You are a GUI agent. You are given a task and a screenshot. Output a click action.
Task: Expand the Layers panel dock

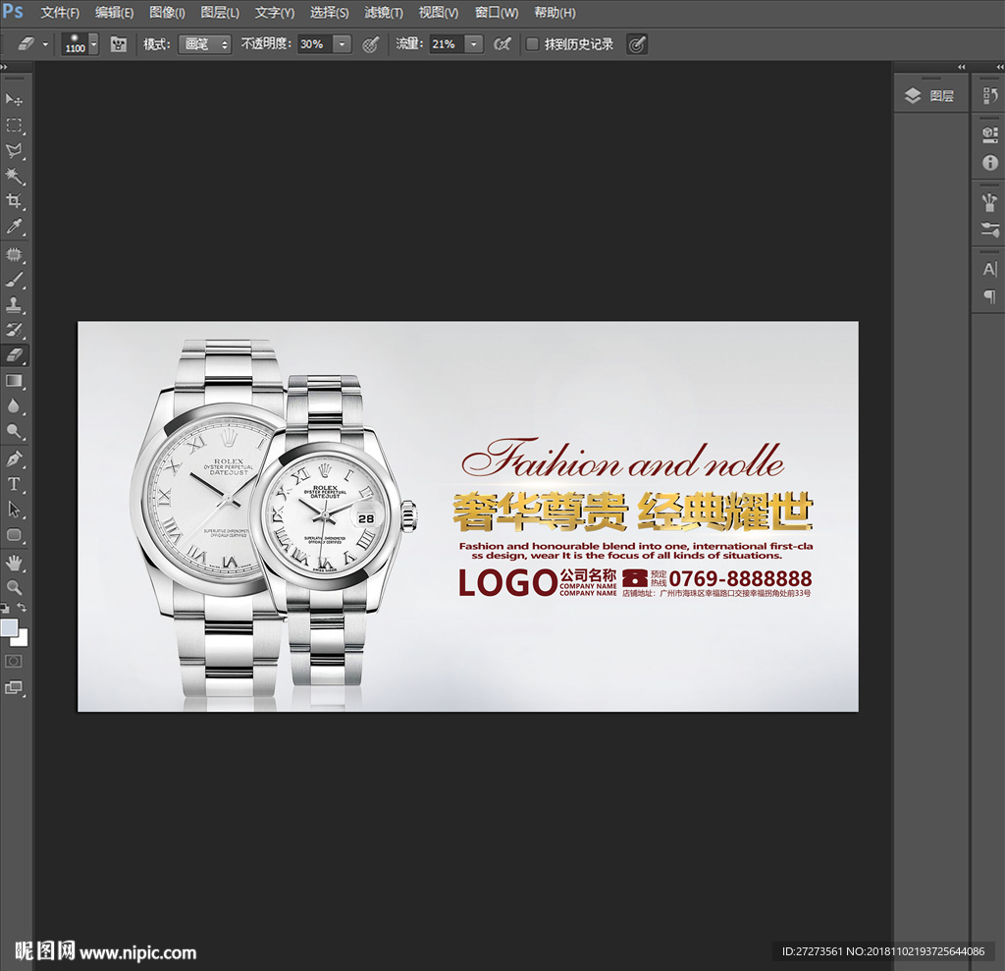click(x=961, y=67)
